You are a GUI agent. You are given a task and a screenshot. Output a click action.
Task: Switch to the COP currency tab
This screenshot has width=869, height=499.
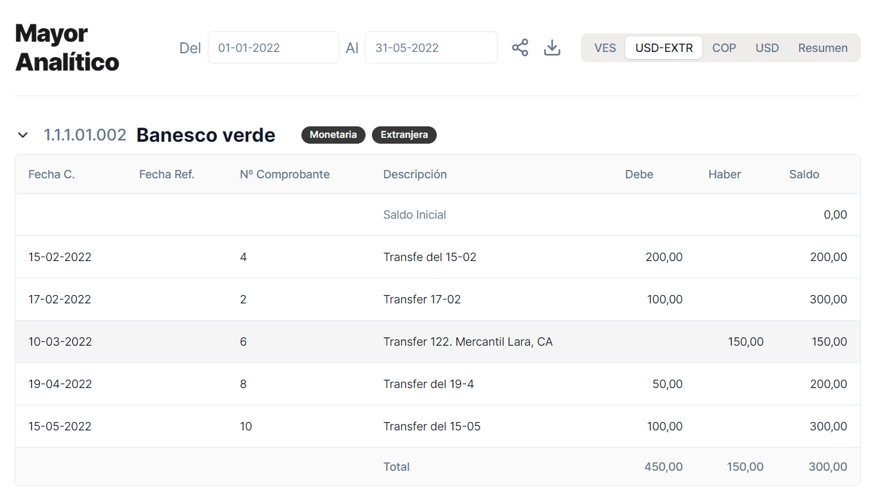[724, 48]
